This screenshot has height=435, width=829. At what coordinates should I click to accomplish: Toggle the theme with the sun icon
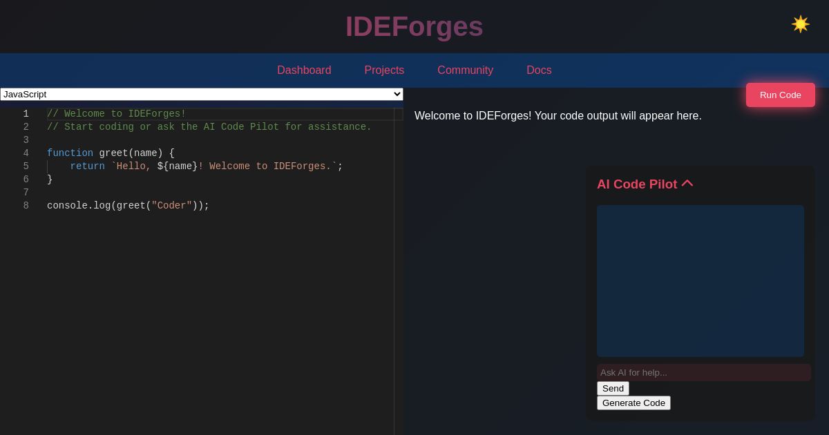point(801,24)
